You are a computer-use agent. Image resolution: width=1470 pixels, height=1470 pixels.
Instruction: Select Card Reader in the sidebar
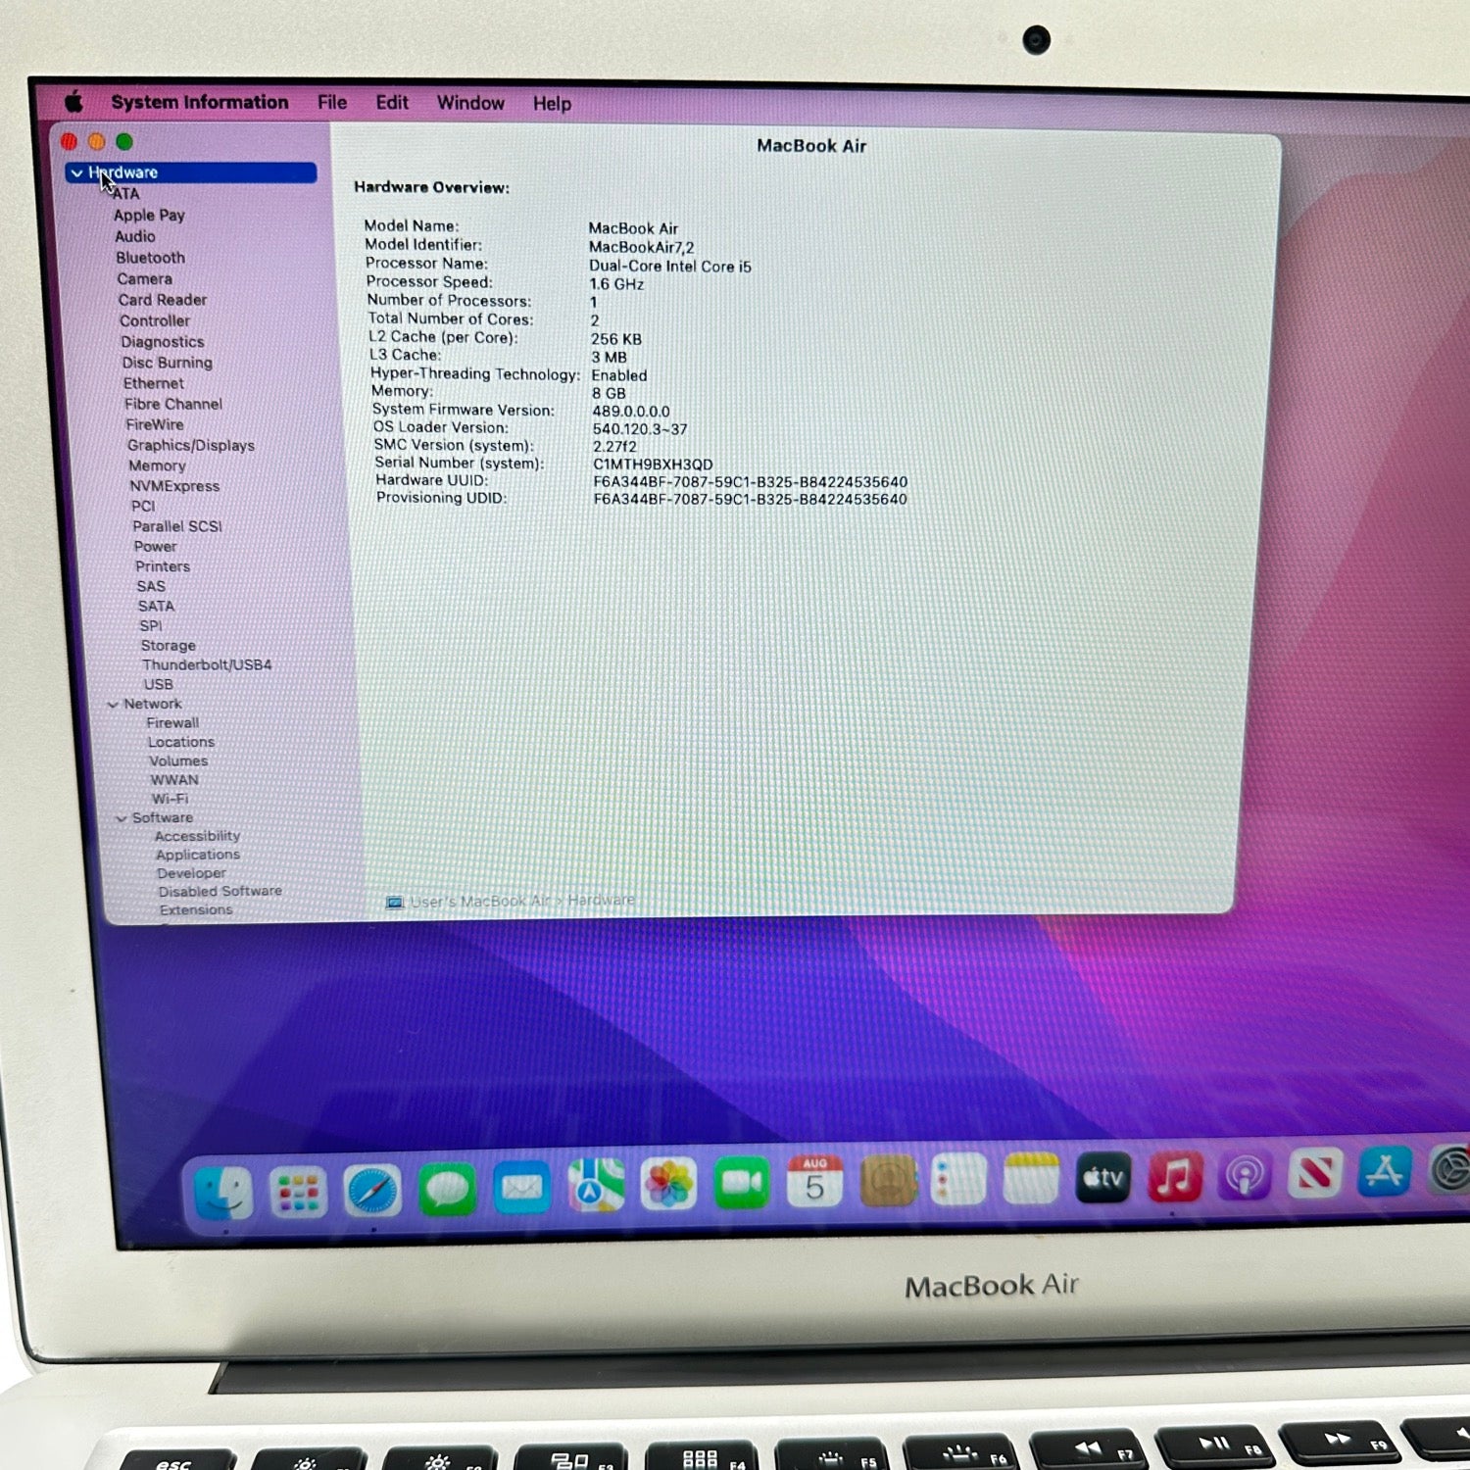[163, 300]
